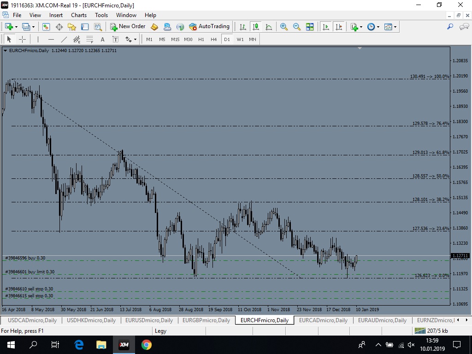
Task: Click the New Order button
Action: (128, 26)
